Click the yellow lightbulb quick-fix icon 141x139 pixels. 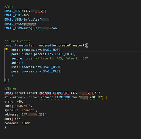pyautogui.click(x=6, y=49)
